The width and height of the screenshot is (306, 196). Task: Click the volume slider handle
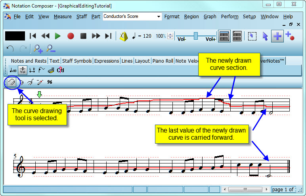[195, 35]
